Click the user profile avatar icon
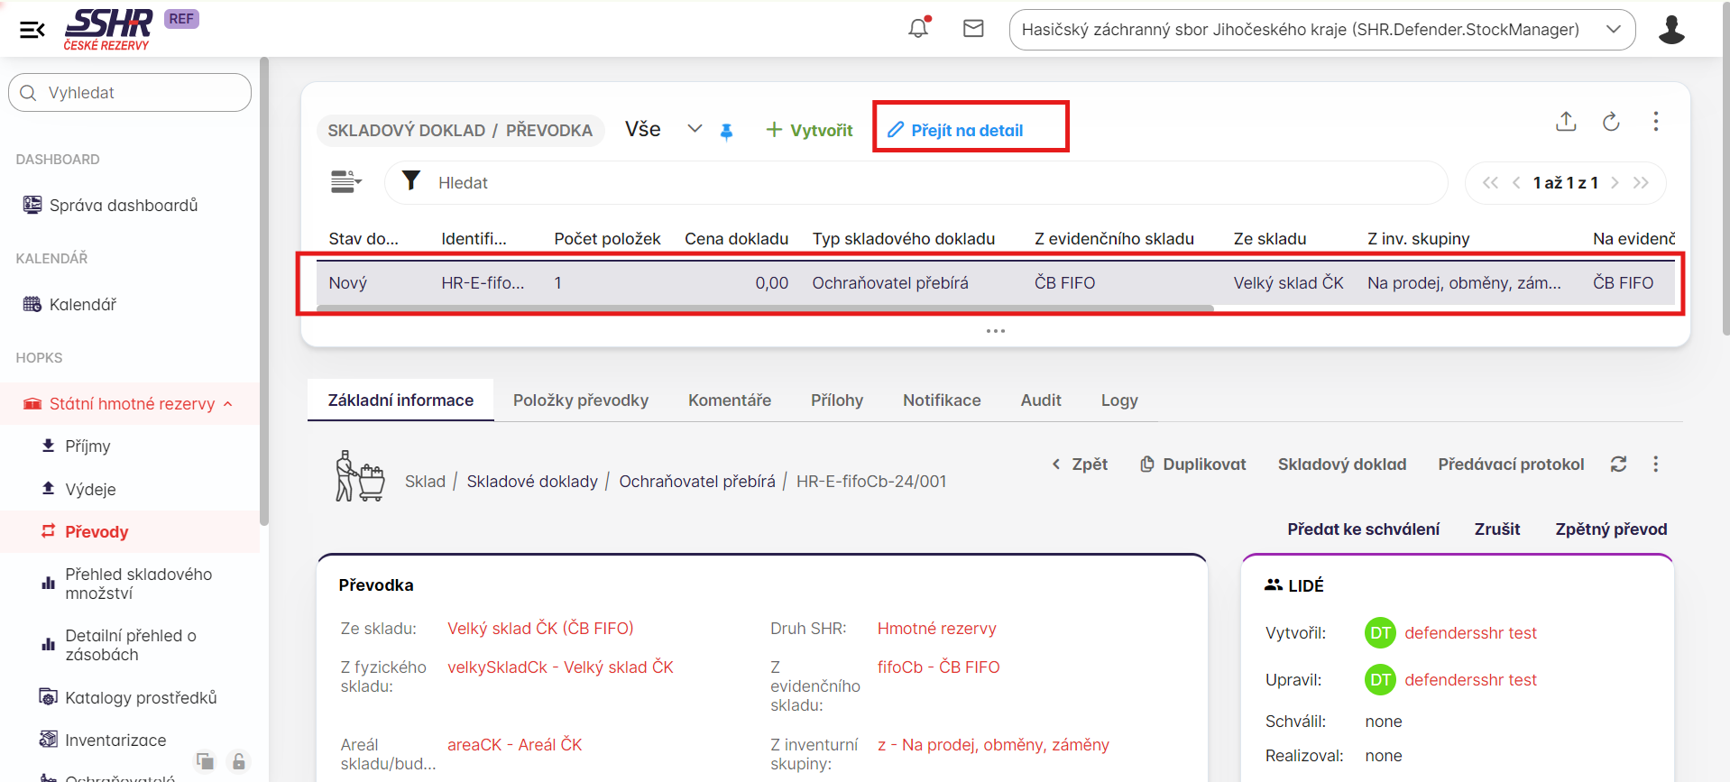Image resolution: width=1730 pixels, height=782 pixels. tap(1670, 30)
